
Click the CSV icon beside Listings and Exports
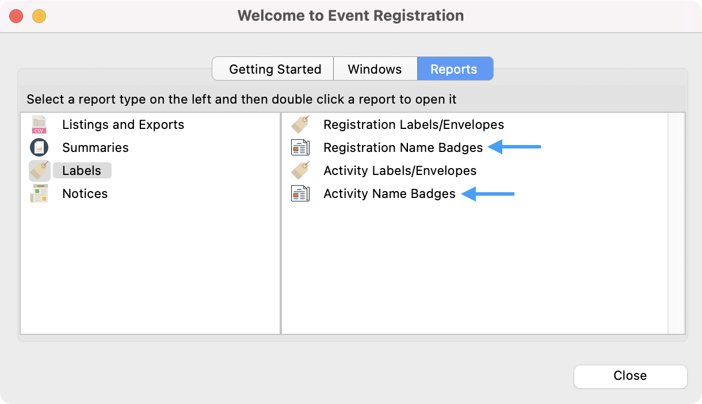[39, 125]
